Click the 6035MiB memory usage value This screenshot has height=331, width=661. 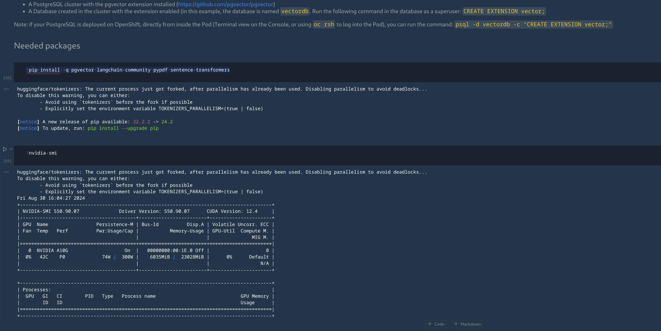pyautogui.click(x=160, y=257)
